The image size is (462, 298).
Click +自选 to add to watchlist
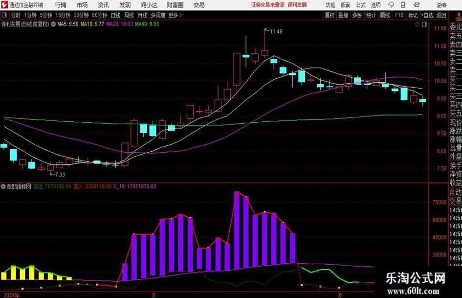coord(427,15)
